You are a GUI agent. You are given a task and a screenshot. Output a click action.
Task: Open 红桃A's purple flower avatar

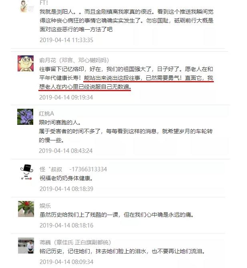tap(25, 117)
